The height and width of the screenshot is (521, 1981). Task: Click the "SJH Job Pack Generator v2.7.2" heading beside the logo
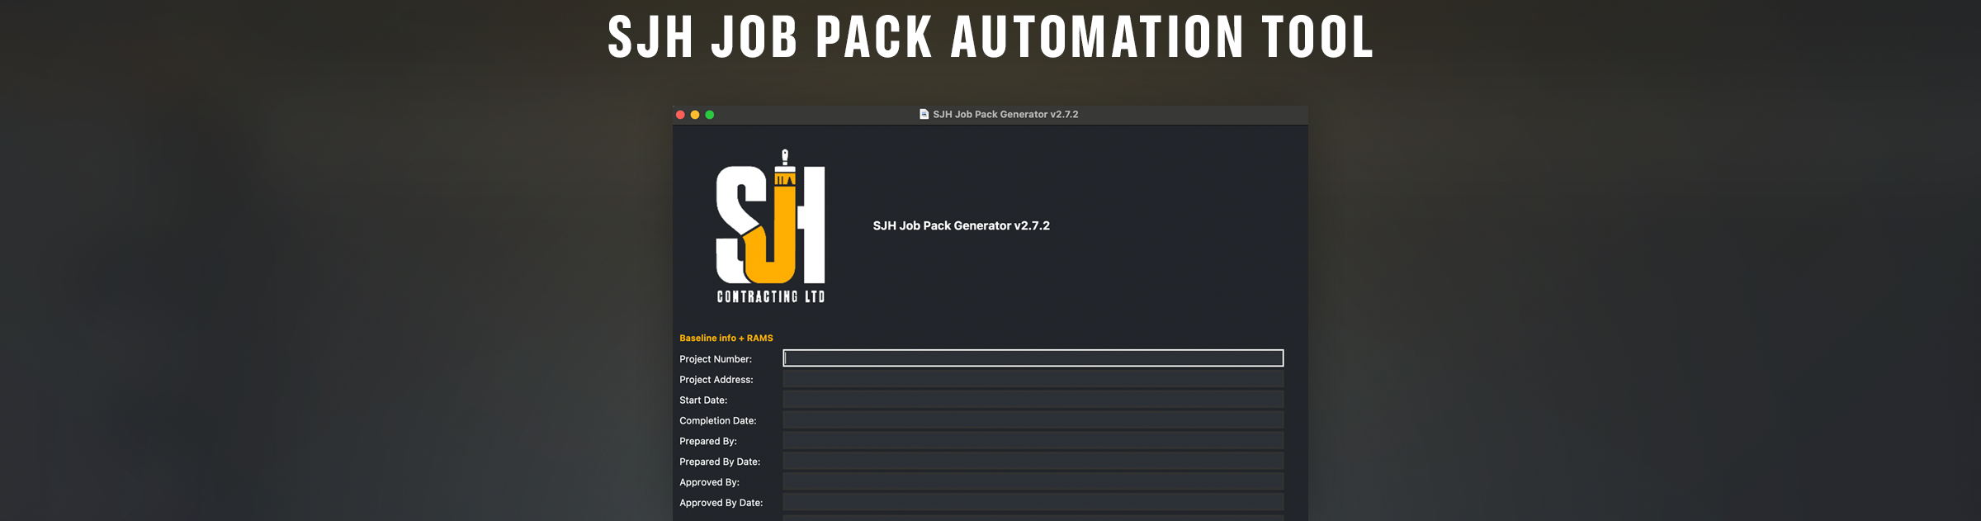(961, 226)
